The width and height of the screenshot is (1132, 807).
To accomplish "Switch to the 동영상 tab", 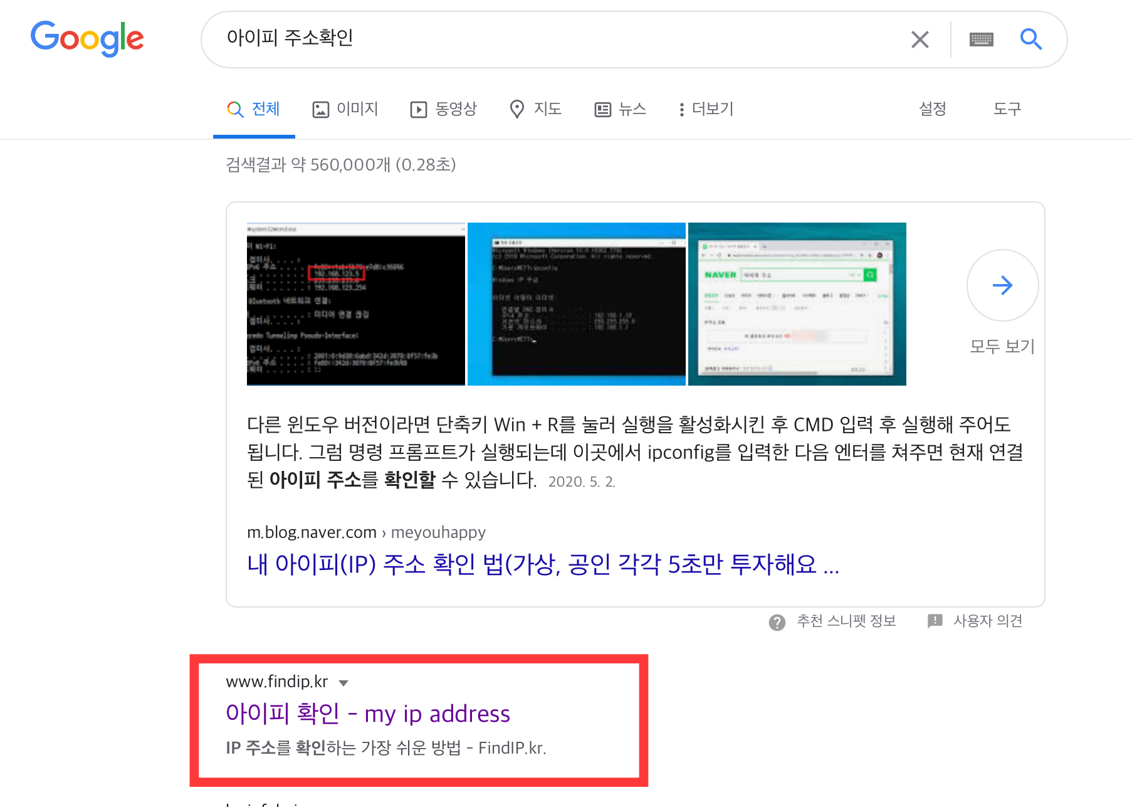I will [444, 109].
